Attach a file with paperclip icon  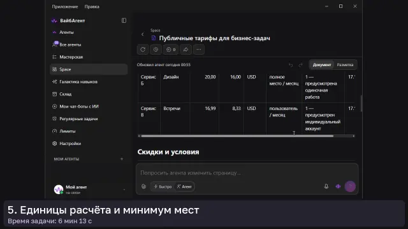coord(143,186)
